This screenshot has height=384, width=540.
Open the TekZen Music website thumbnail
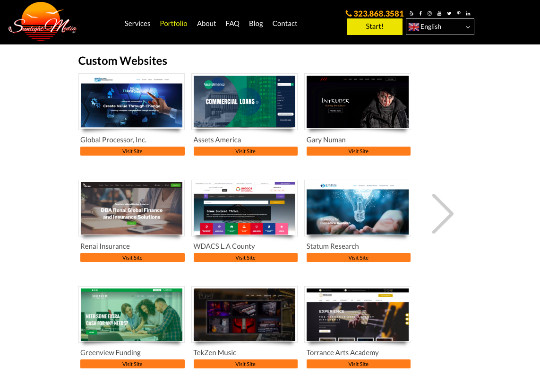[245, 314]
